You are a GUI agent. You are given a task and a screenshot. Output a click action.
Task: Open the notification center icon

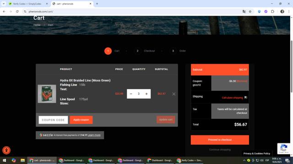click(288, 160)
